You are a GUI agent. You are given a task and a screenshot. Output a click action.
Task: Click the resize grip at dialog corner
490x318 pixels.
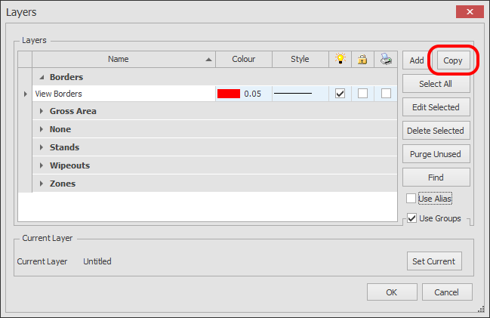click(x=481, y=309)
